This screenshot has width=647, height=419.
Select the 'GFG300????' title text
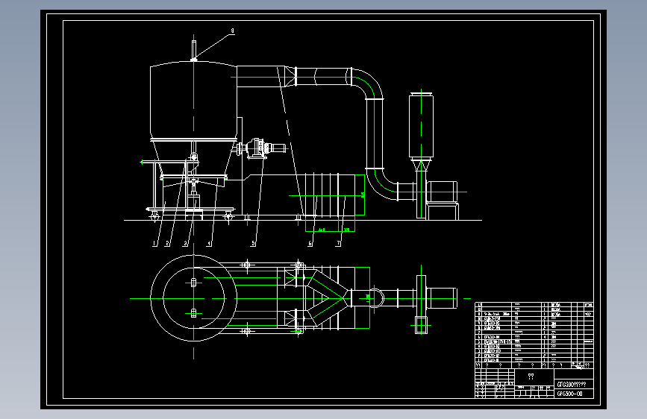571,385
